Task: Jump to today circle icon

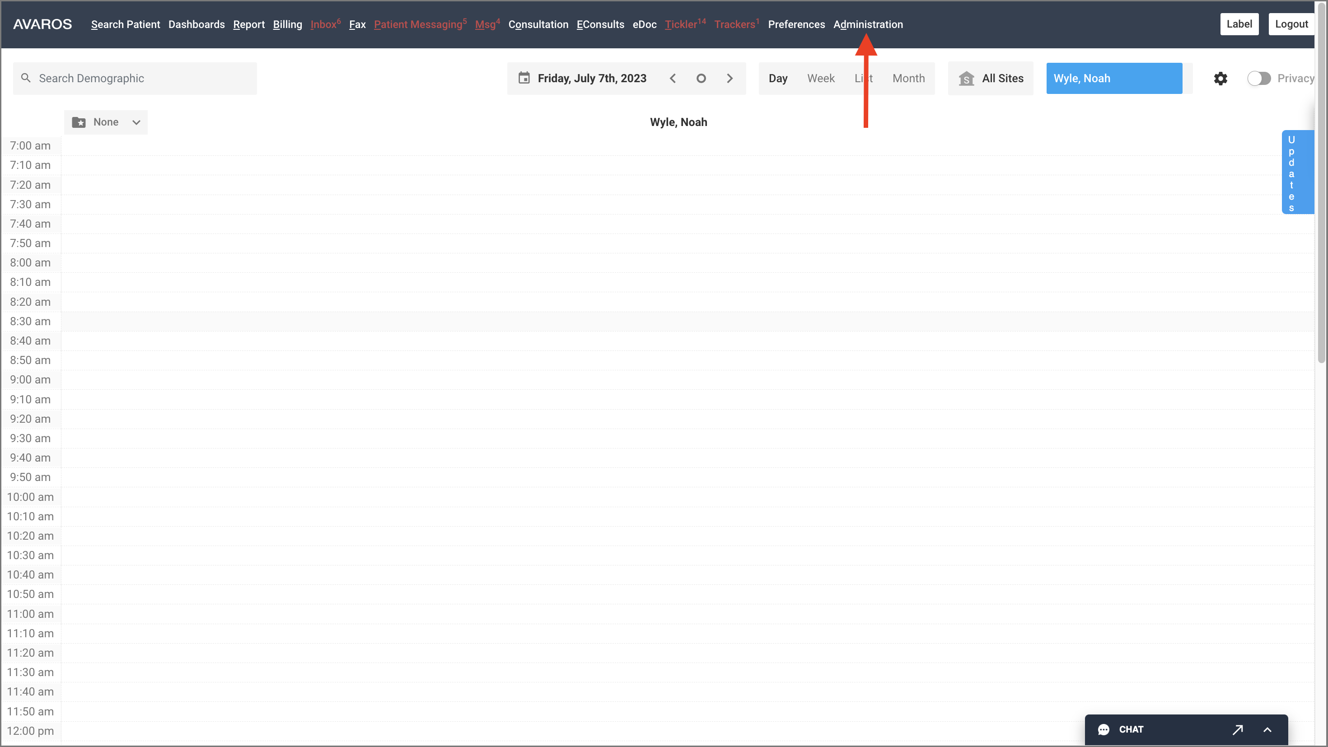Action: point(701,79)
